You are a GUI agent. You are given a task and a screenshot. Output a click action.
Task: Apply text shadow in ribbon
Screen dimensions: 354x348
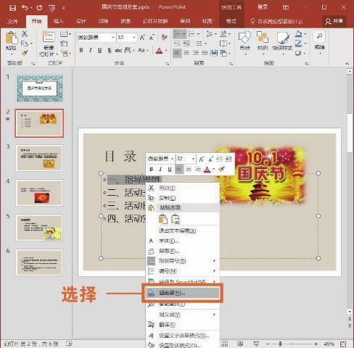(x=110, y=50)
